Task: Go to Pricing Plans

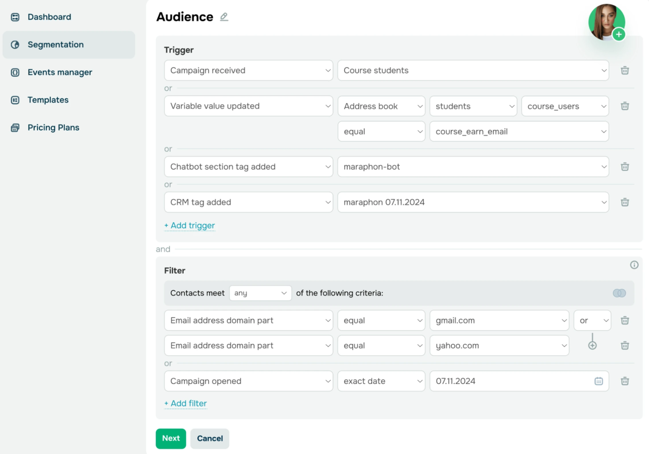Action: point(53,127)
